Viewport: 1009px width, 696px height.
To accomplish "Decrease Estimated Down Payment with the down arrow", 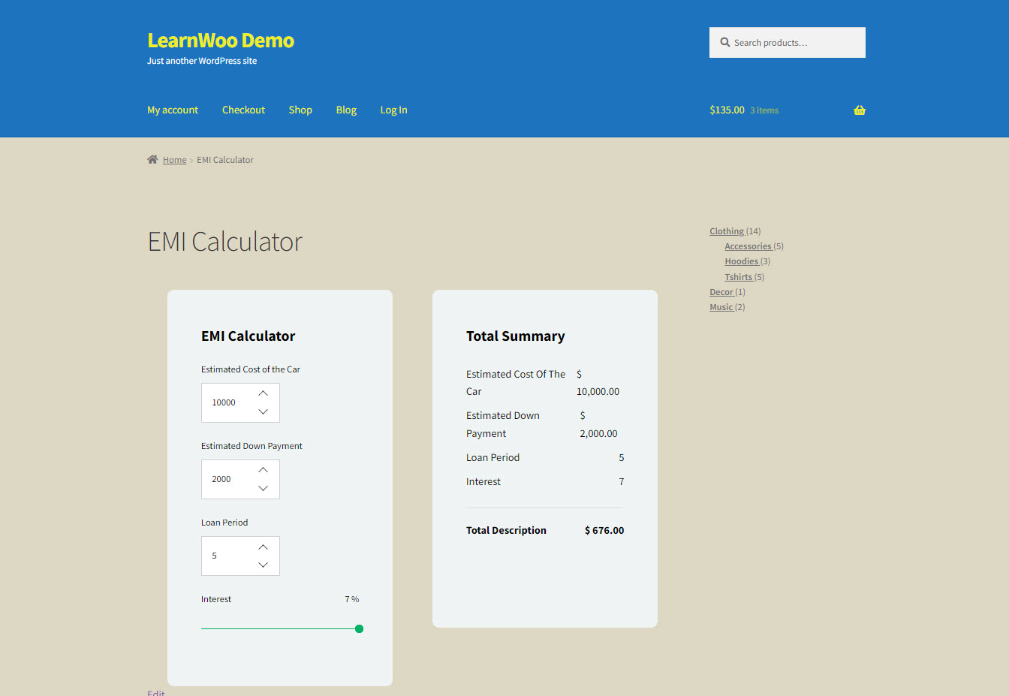I will coord(263,489).
